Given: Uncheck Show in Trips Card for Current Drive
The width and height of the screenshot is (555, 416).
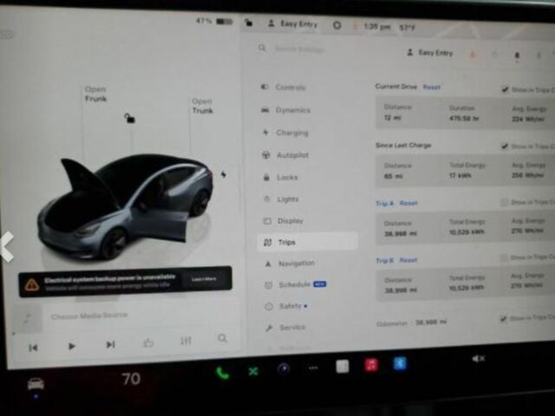Looking at the screenshot, I should tap(505, 89).
